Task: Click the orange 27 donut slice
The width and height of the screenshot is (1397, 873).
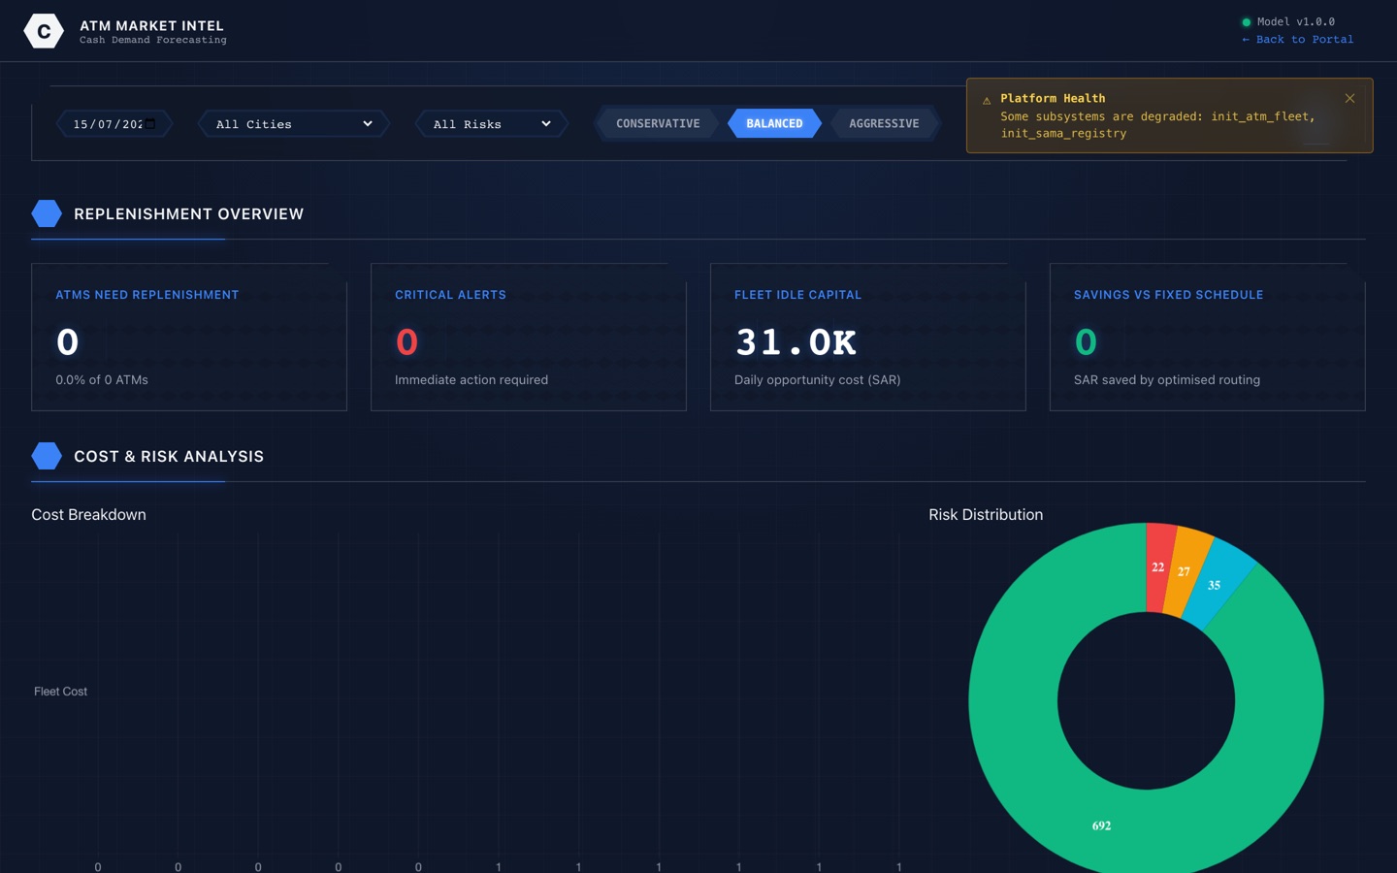Action: [1185, 572]
